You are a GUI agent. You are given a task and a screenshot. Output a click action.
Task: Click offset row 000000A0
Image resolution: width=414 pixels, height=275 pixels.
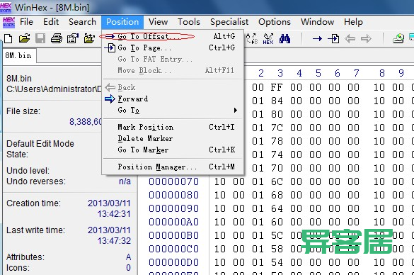click(173, 222)
